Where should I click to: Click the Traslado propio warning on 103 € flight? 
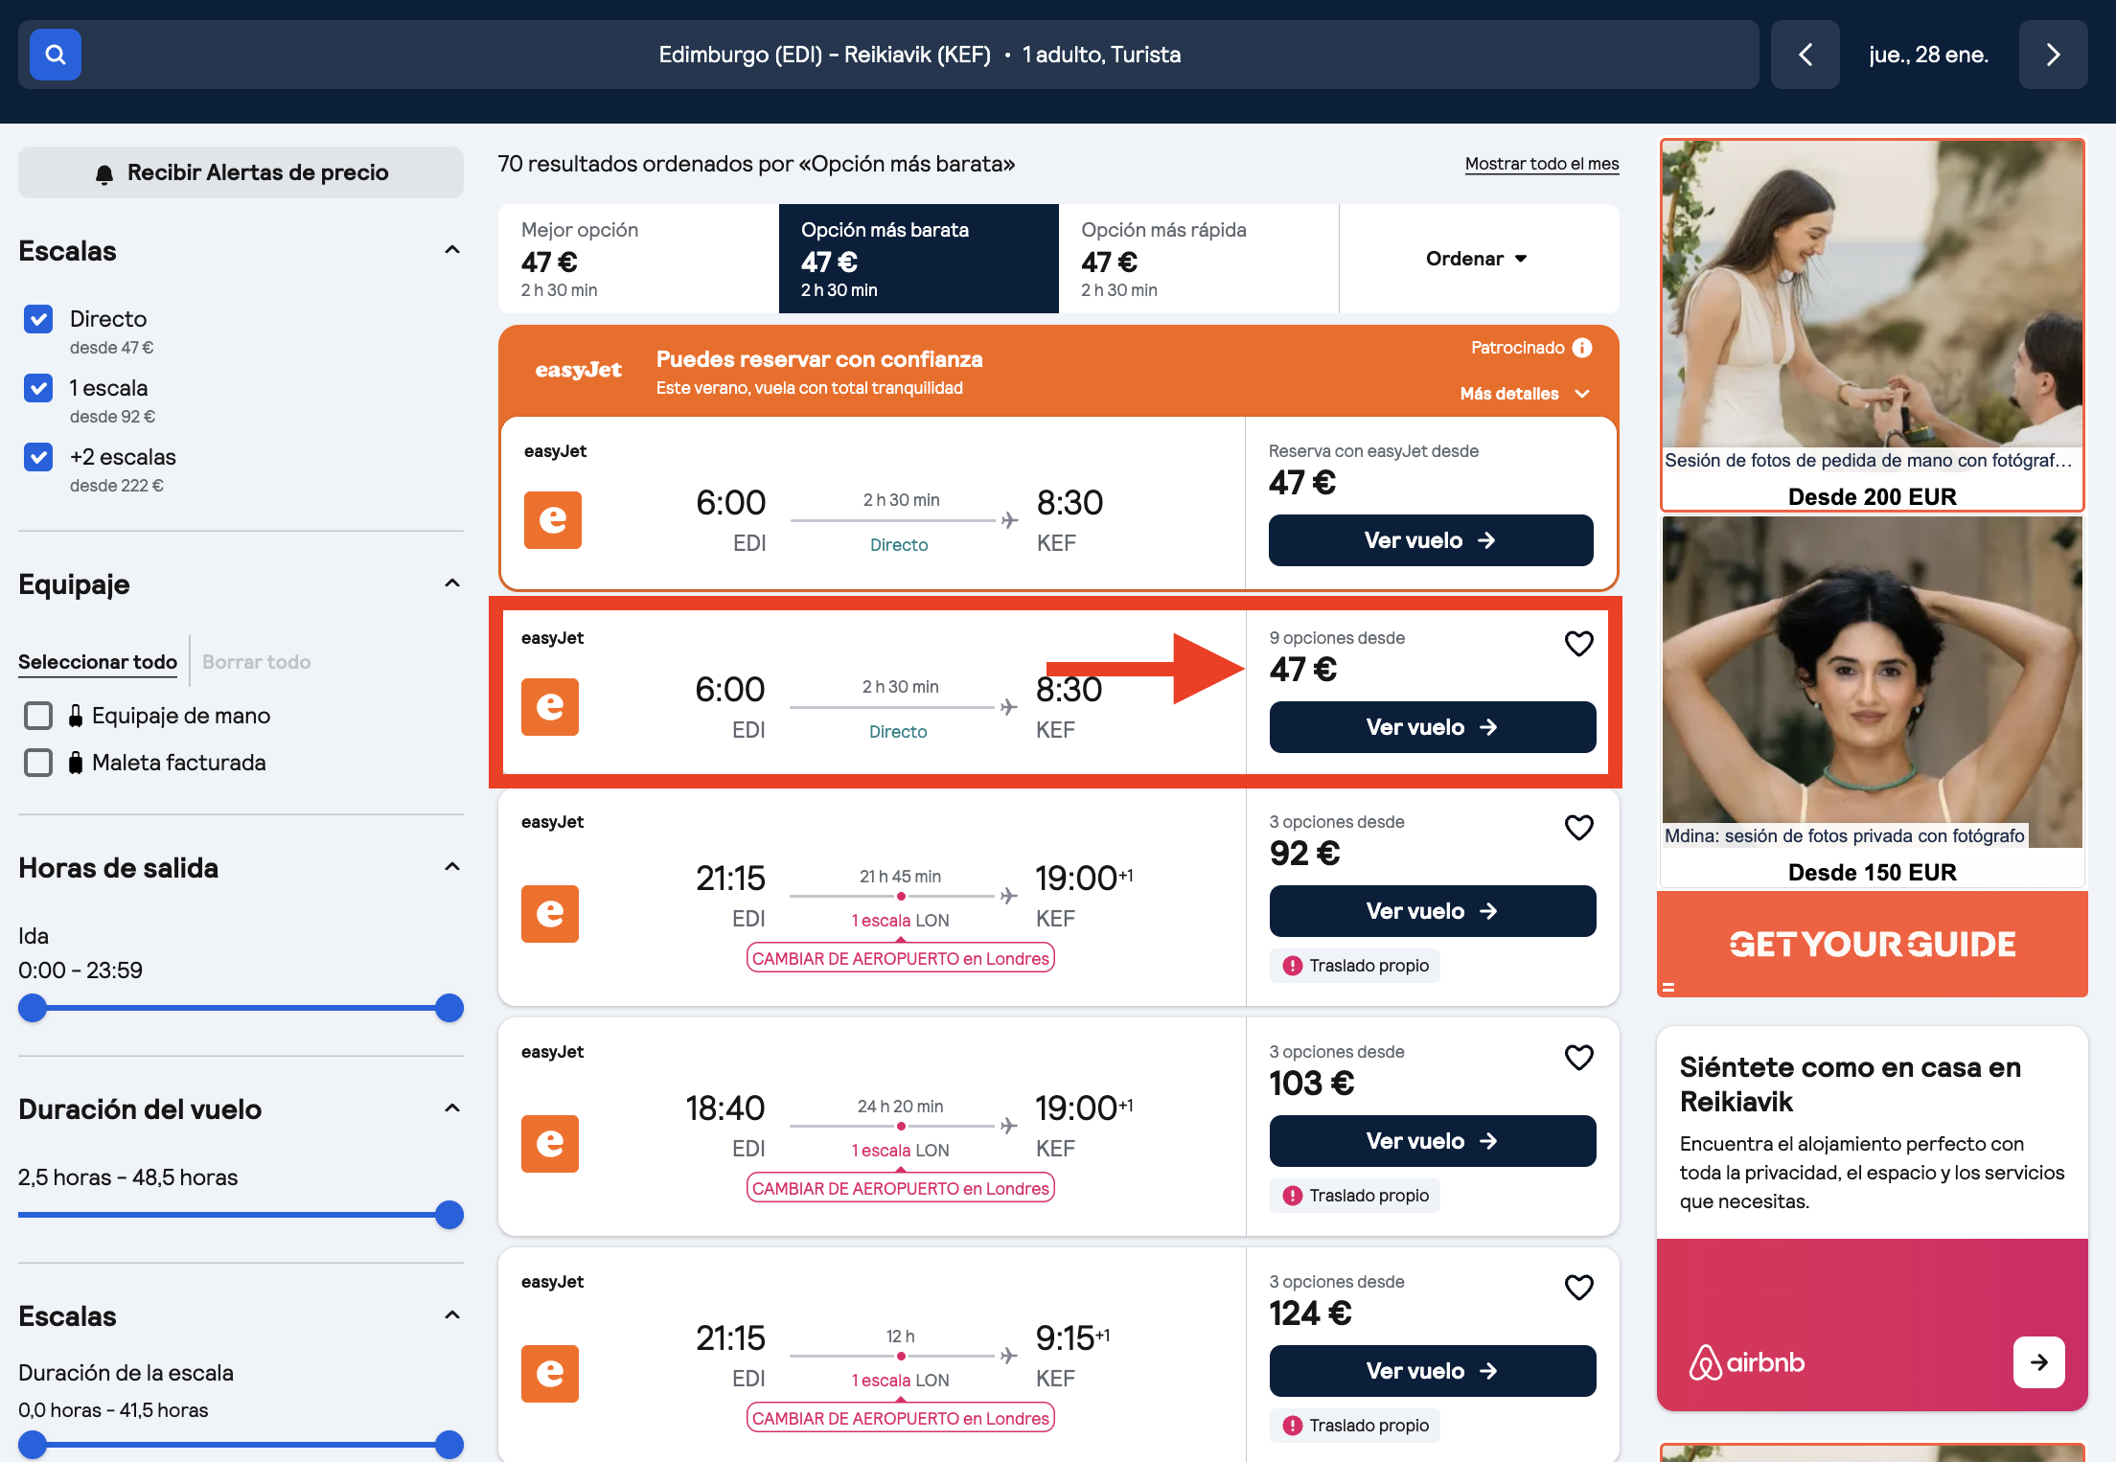[x=1355, y=1196]
